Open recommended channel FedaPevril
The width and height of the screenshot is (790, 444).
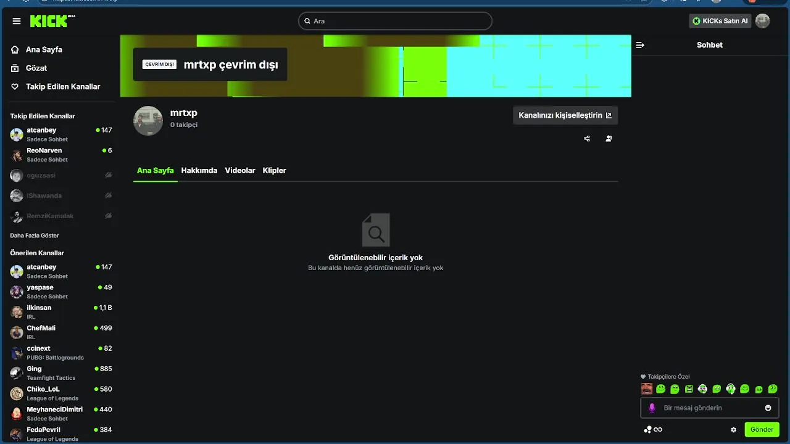[x=61, y=434]
